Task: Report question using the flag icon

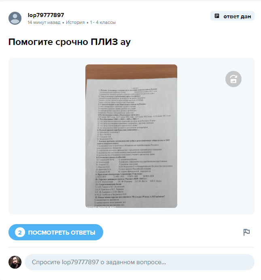Action: tap(246, 232)
